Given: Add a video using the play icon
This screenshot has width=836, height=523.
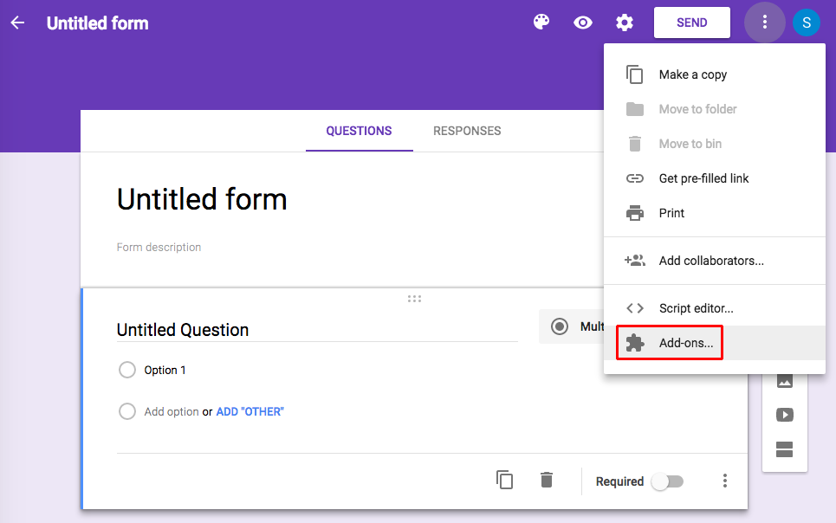Looking at the screenshot, I should pos(784,415).
